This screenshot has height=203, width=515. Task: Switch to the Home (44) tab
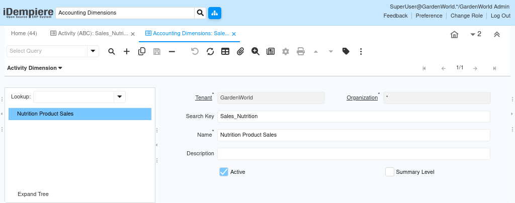tap(24, 34)
